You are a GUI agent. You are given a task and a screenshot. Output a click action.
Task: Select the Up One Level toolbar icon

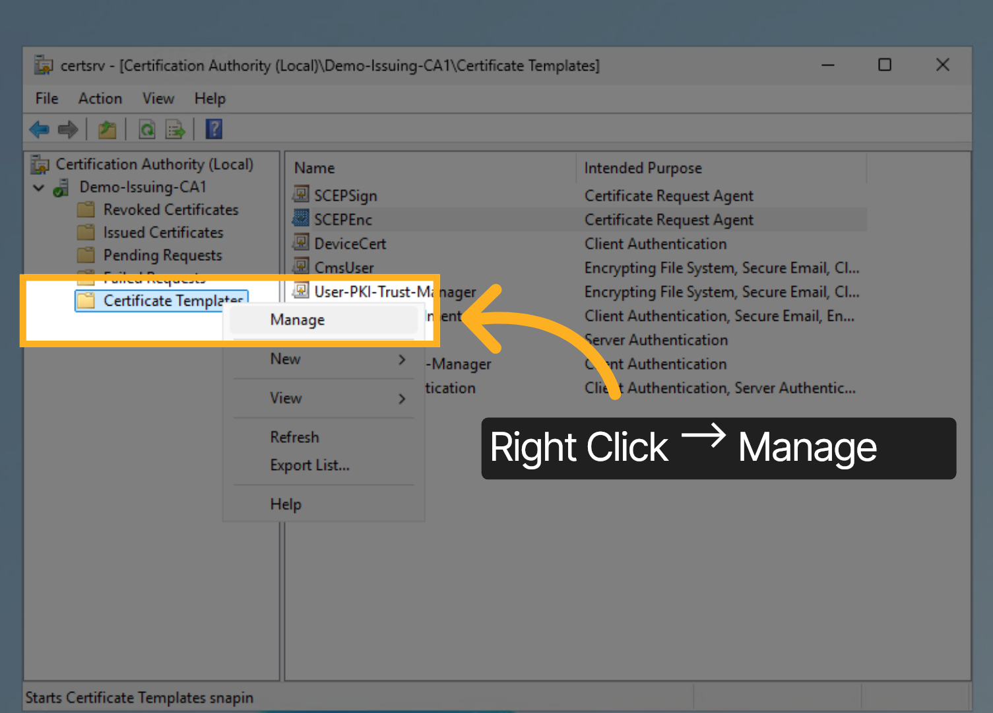coord(107,129)
